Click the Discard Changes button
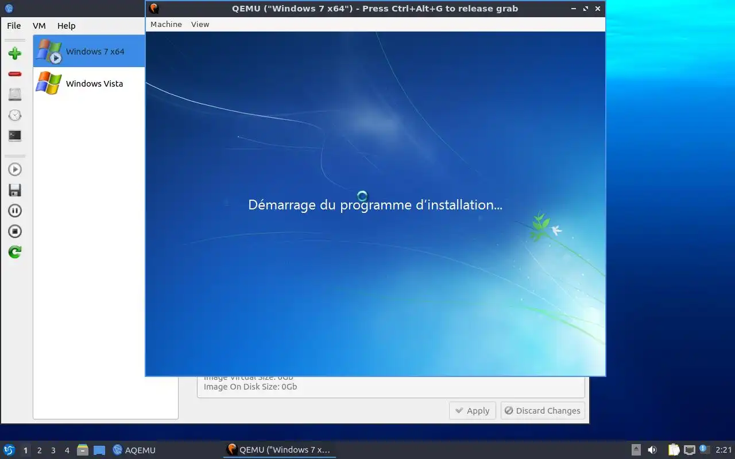 (543, 411)
